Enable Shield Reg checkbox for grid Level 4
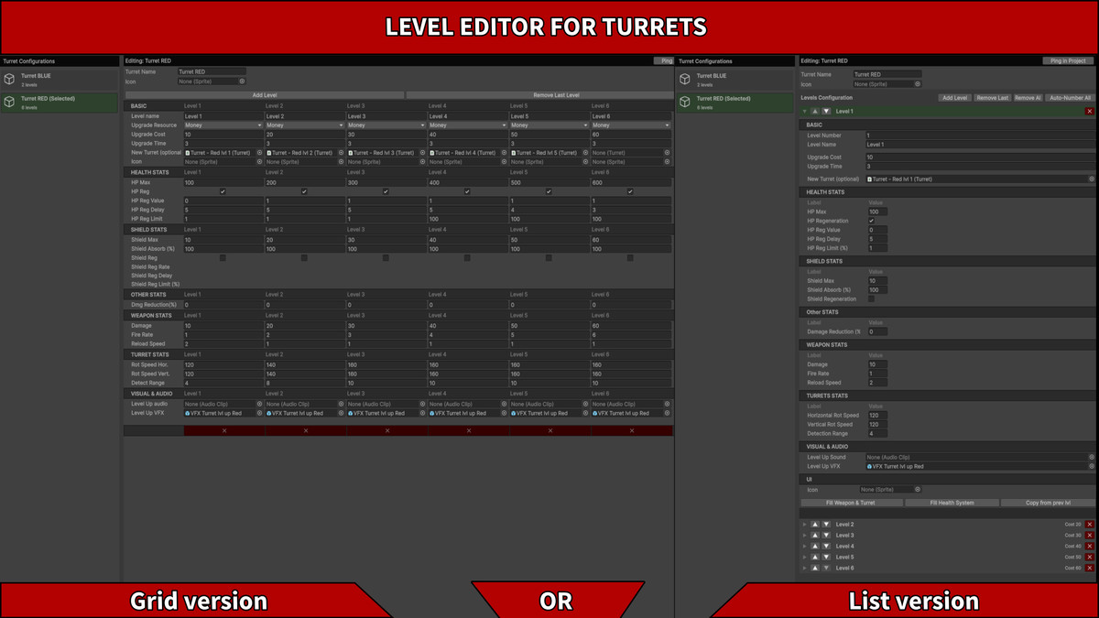 point(467,258)
